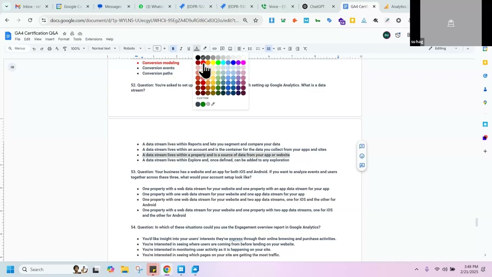The width and height of the screenshot is (492, 277).
Task: Open the Normal text style dropdown
Action: coord(104,48)
